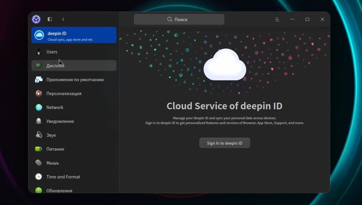
Task: Open Приложения по умолчанию section
Action: pyautogui.click(x=74, y=80)
